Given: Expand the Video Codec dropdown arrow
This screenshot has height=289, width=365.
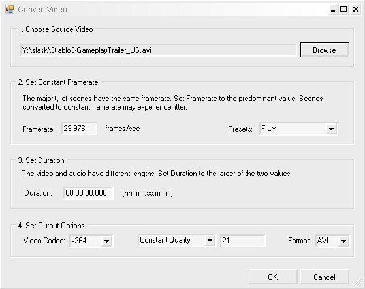Looking at the screenshot, I should (106, 241).
